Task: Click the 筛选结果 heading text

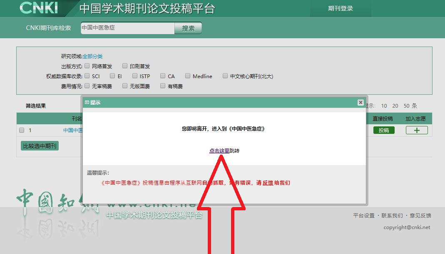Action: click(x=36, y=106)
